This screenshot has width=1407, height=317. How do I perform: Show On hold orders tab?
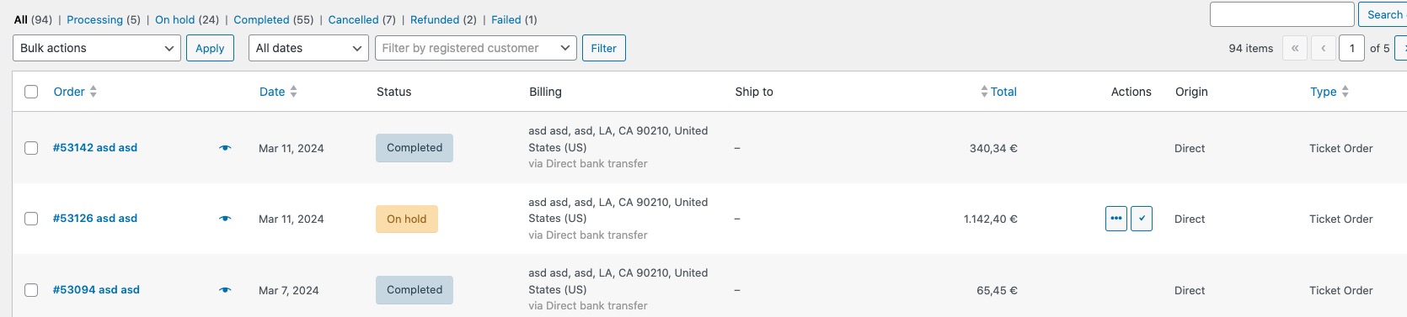pos(174,19)
